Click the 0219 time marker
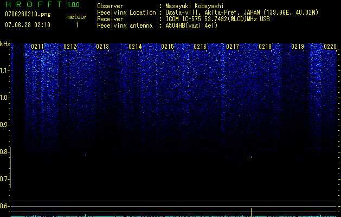341x217 pixels. [x=298, y=47]
